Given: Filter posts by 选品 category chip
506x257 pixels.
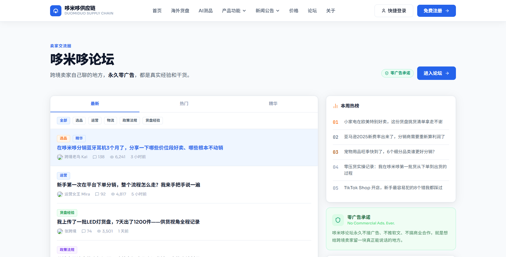Looking at the screenshot, I should tap(79, 121).
